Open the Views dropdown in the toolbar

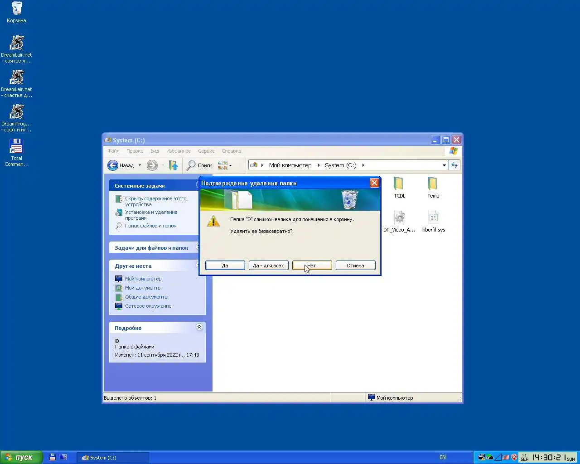[x=225, y=165]
